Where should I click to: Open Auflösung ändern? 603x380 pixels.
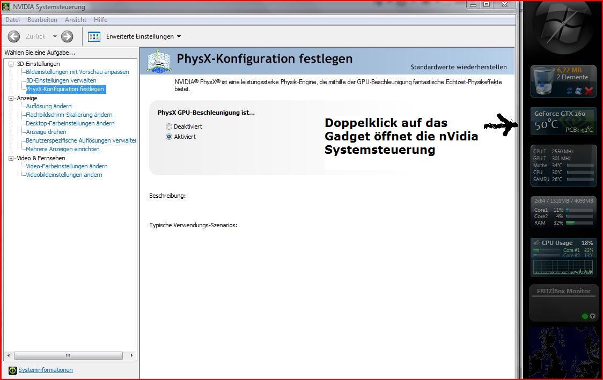point(49,106)
